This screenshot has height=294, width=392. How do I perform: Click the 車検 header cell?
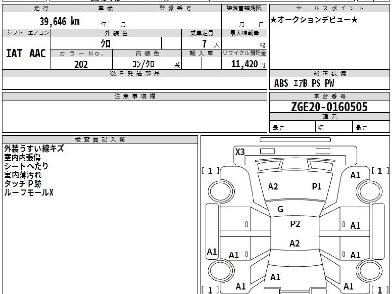pyautogui.click(x=105, y=8)
